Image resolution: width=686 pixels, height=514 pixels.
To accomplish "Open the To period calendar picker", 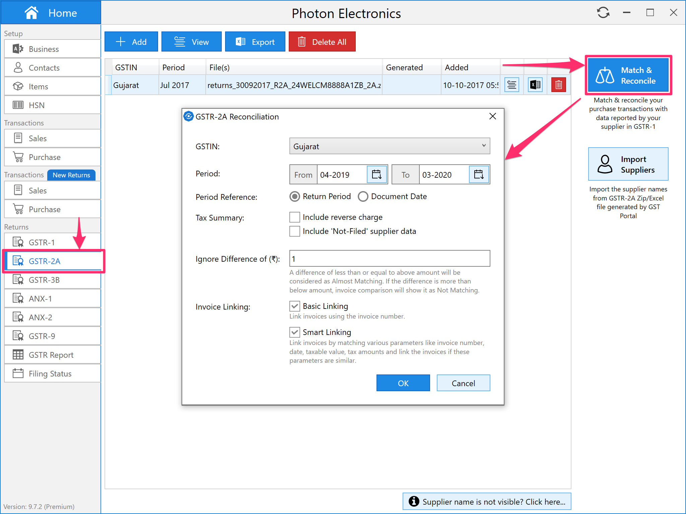I will tap(479, 174).
